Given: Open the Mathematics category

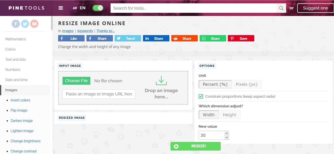Looking at the screenshot, I should tap(15, 39).
